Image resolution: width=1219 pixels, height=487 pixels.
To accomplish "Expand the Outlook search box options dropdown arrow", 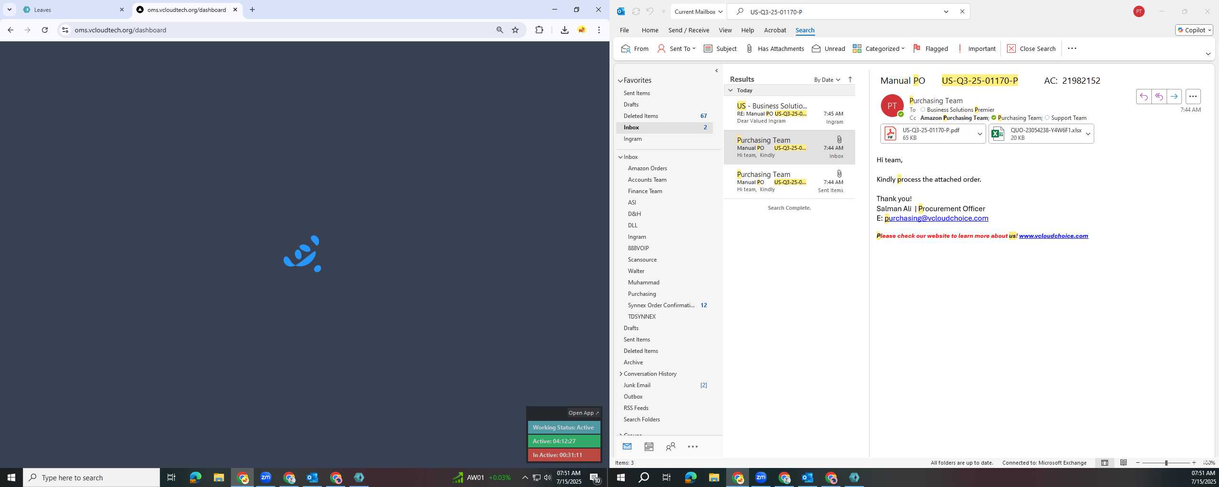I will (946, 11).
